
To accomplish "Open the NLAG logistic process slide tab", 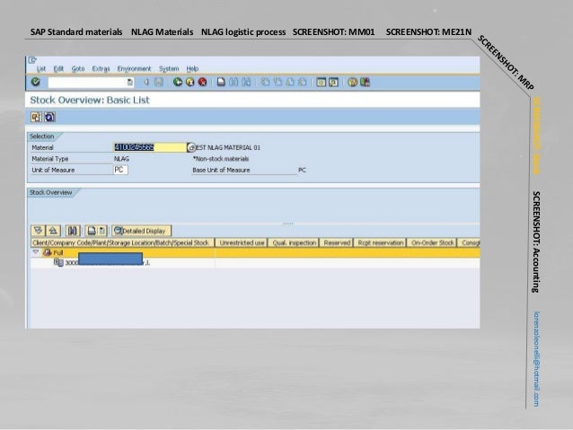I will click(243, 32).
